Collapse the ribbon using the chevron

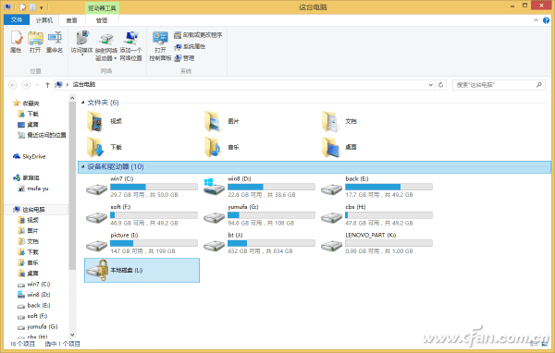[536, 20]
